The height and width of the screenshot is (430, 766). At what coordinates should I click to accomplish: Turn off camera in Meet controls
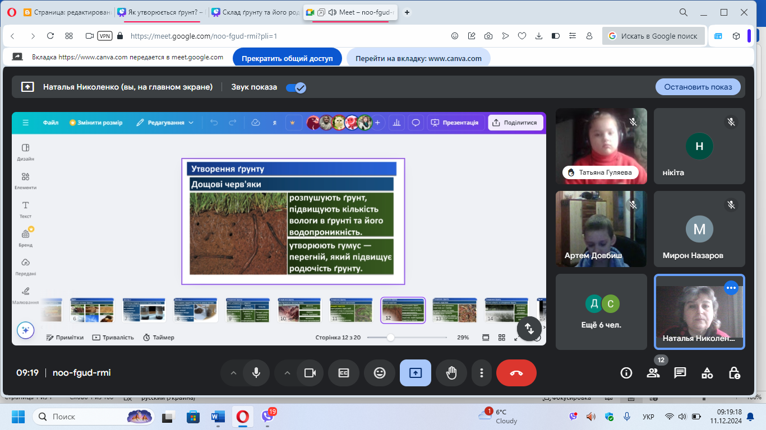tap(310, 373)
